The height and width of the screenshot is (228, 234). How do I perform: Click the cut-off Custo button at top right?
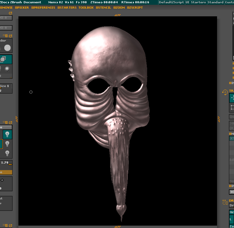coord(229,2)
